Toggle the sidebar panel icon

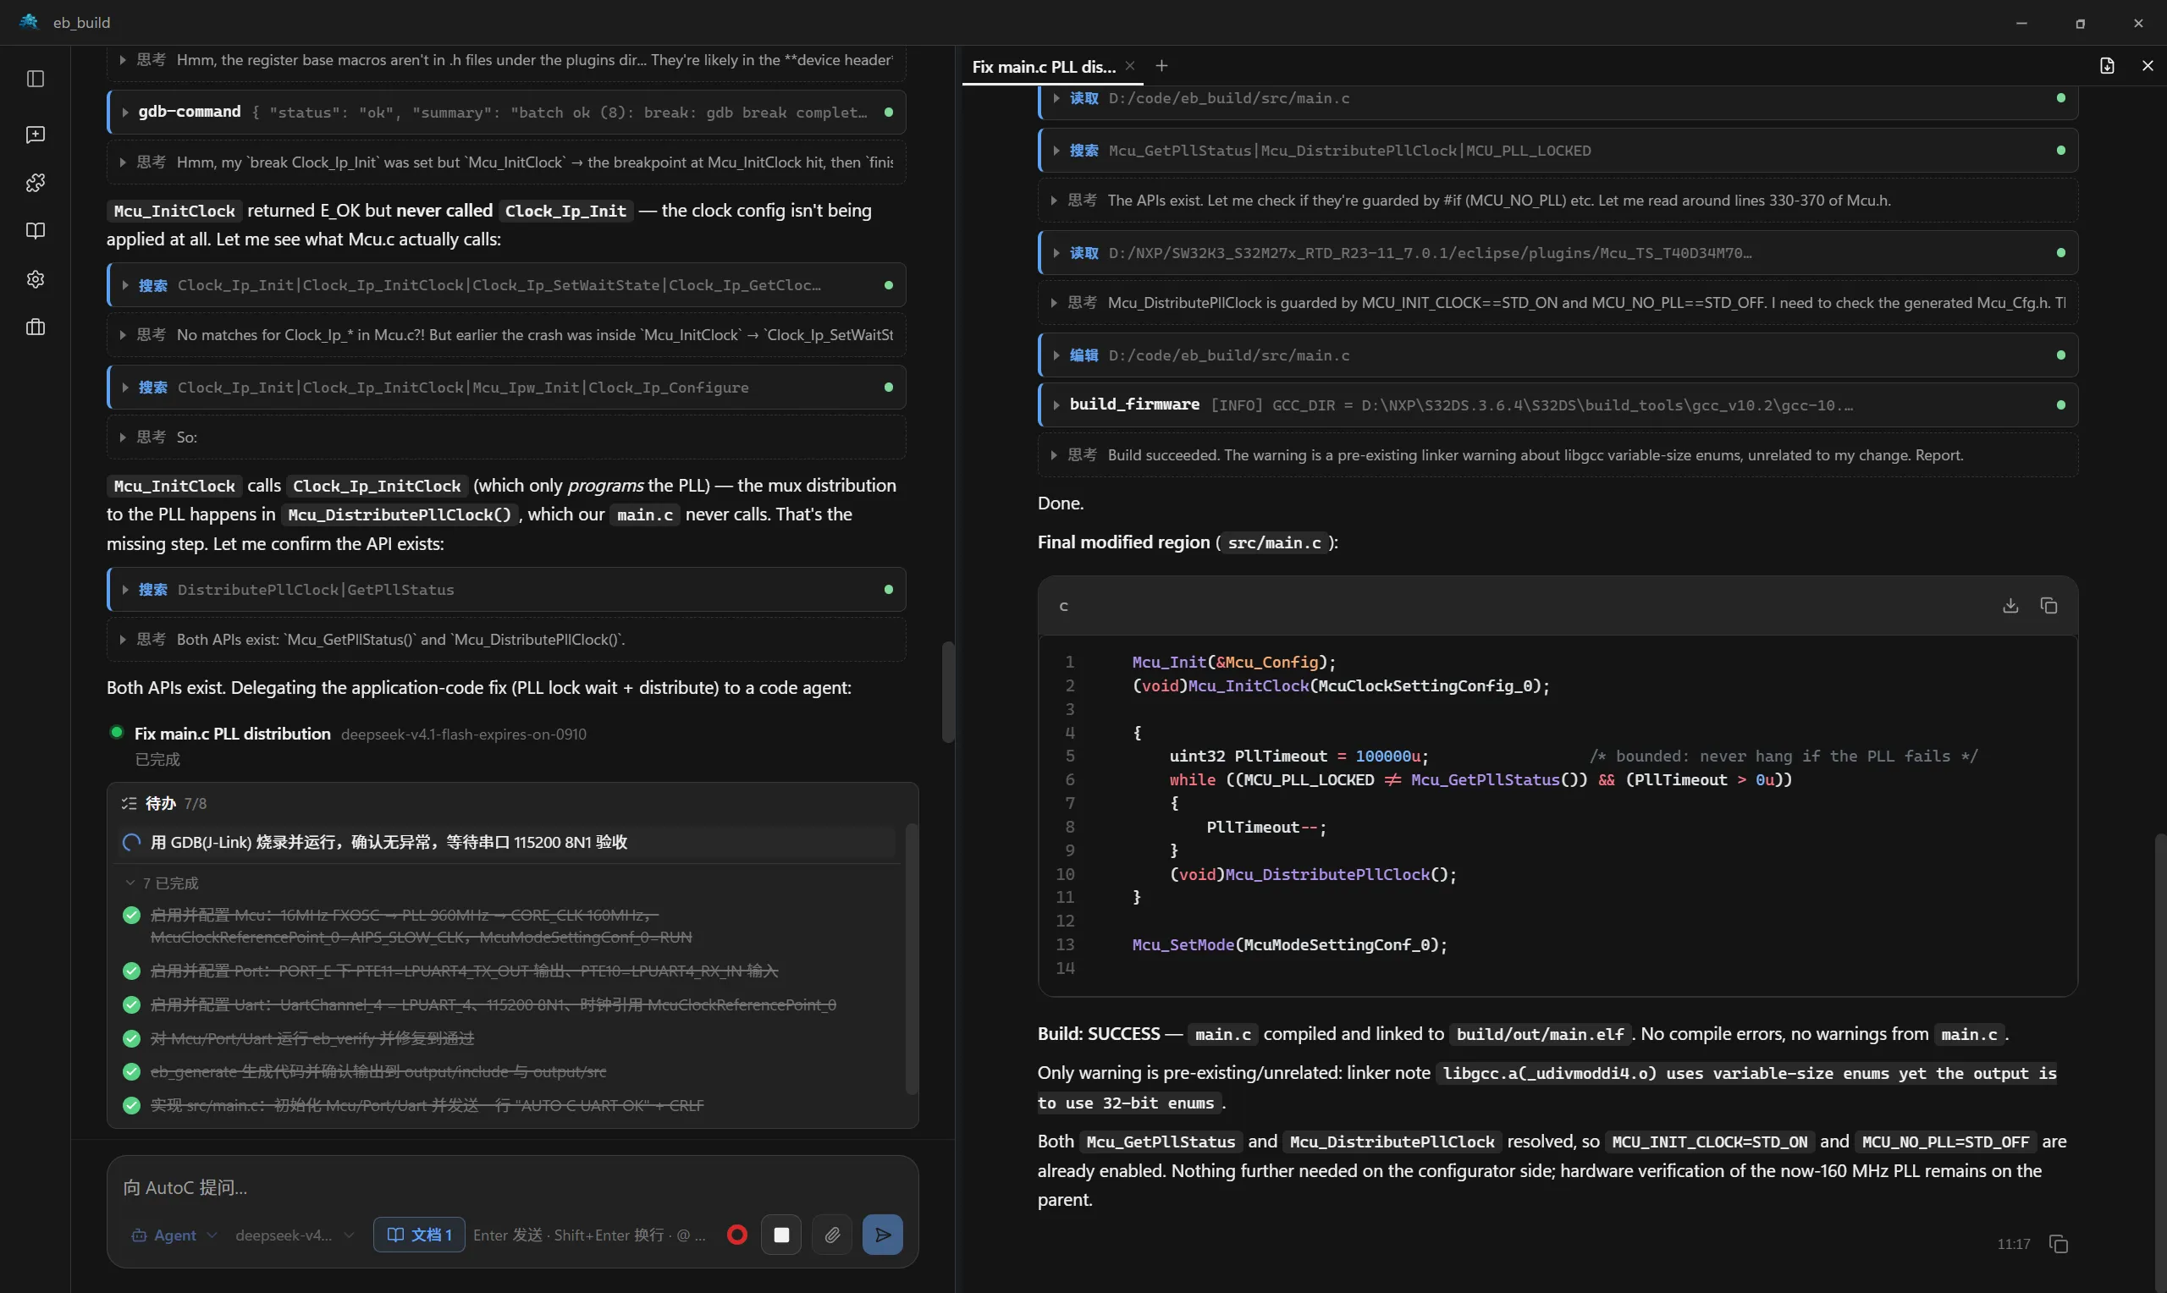[36, 80]
